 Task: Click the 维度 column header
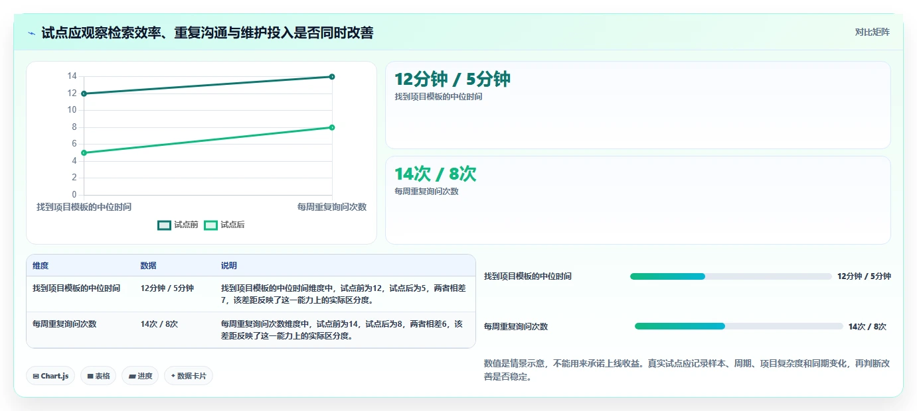point(41,266)
